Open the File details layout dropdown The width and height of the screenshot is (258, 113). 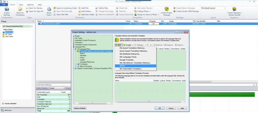[x=224, y=8]
